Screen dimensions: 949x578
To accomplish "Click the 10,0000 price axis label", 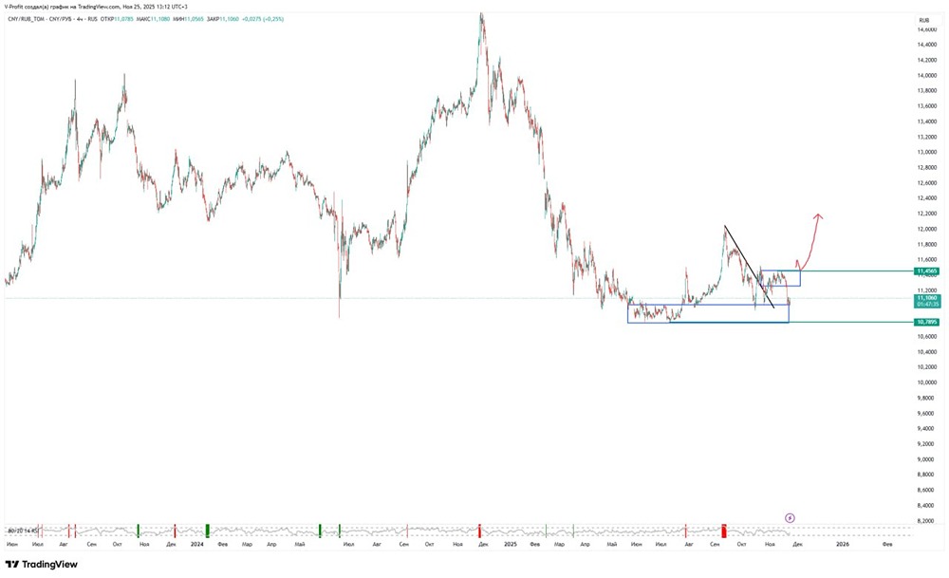I will click(x=928, y=383).
